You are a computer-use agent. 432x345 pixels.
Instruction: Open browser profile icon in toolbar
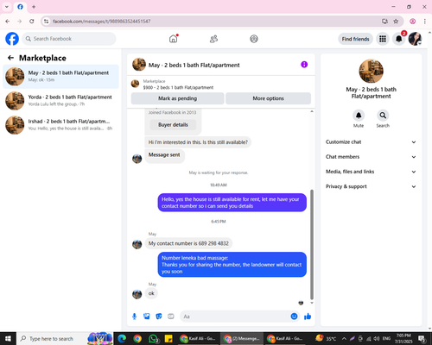tap(413, 22)
